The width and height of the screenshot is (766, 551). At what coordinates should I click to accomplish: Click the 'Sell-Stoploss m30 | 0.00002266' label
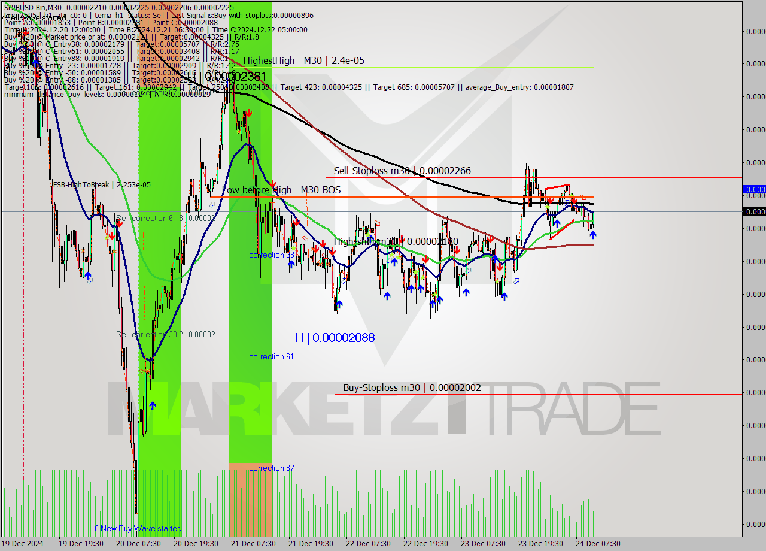[x=402, y=171]
